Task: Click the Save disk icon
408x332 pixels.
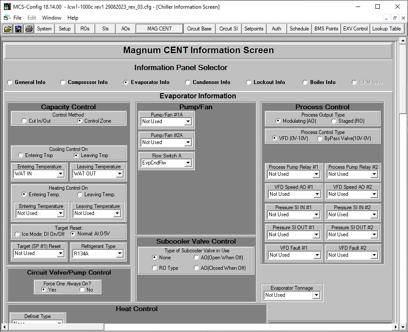Action: 18,29
